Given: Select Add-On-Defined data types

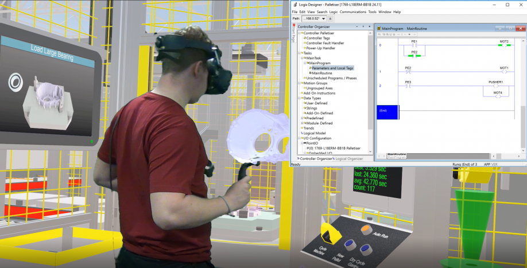Looking at the screenshot, I should (319, 113).
